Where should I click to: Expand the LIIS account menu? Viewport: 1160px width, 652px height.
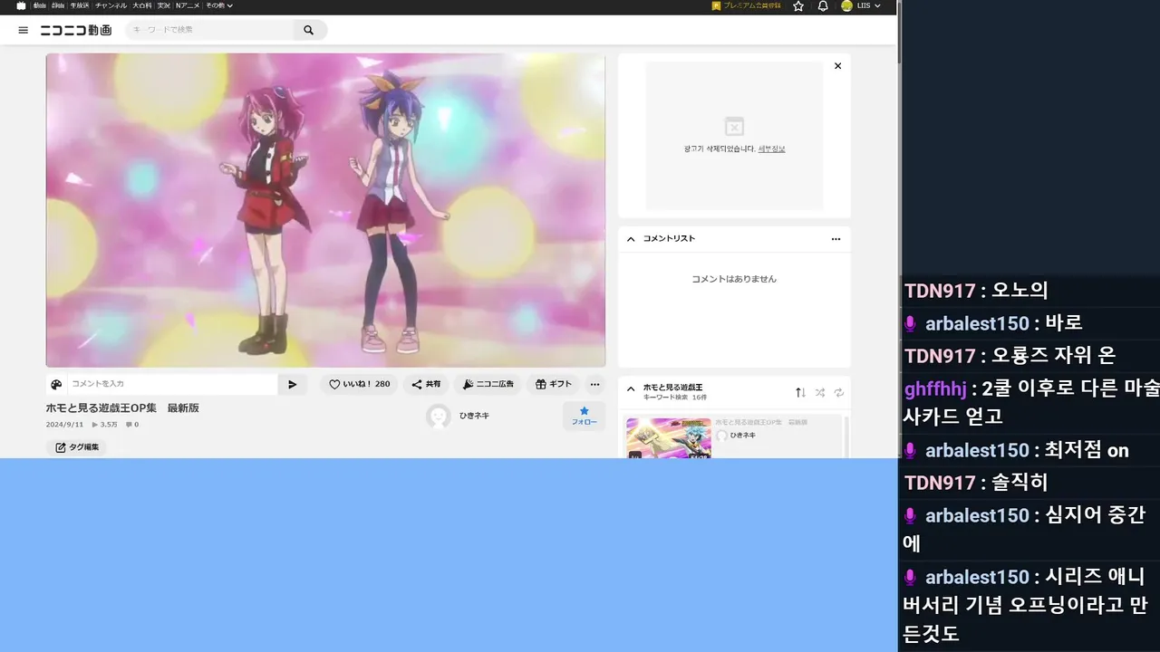pyautogui.click(x=869, y=5)
